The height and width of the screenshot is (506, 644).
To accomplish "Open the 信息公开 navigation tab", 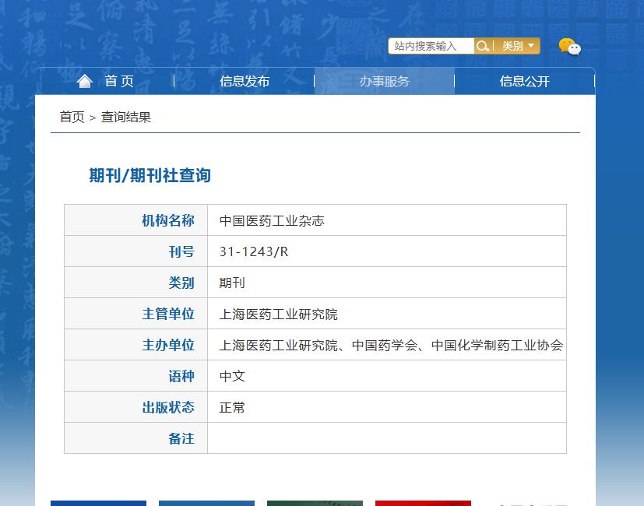I will (525, 81).
